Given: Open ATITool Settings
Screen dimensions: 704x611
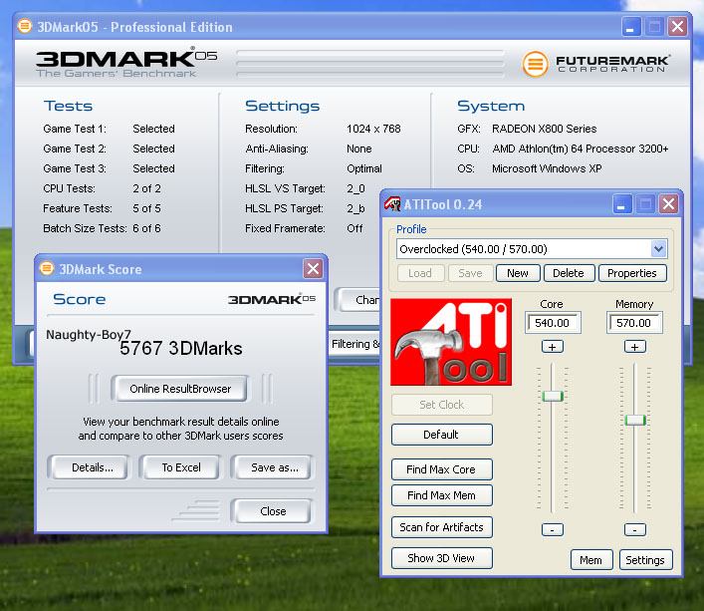Looking at the screenshot, I should click(x=645, y=560).
